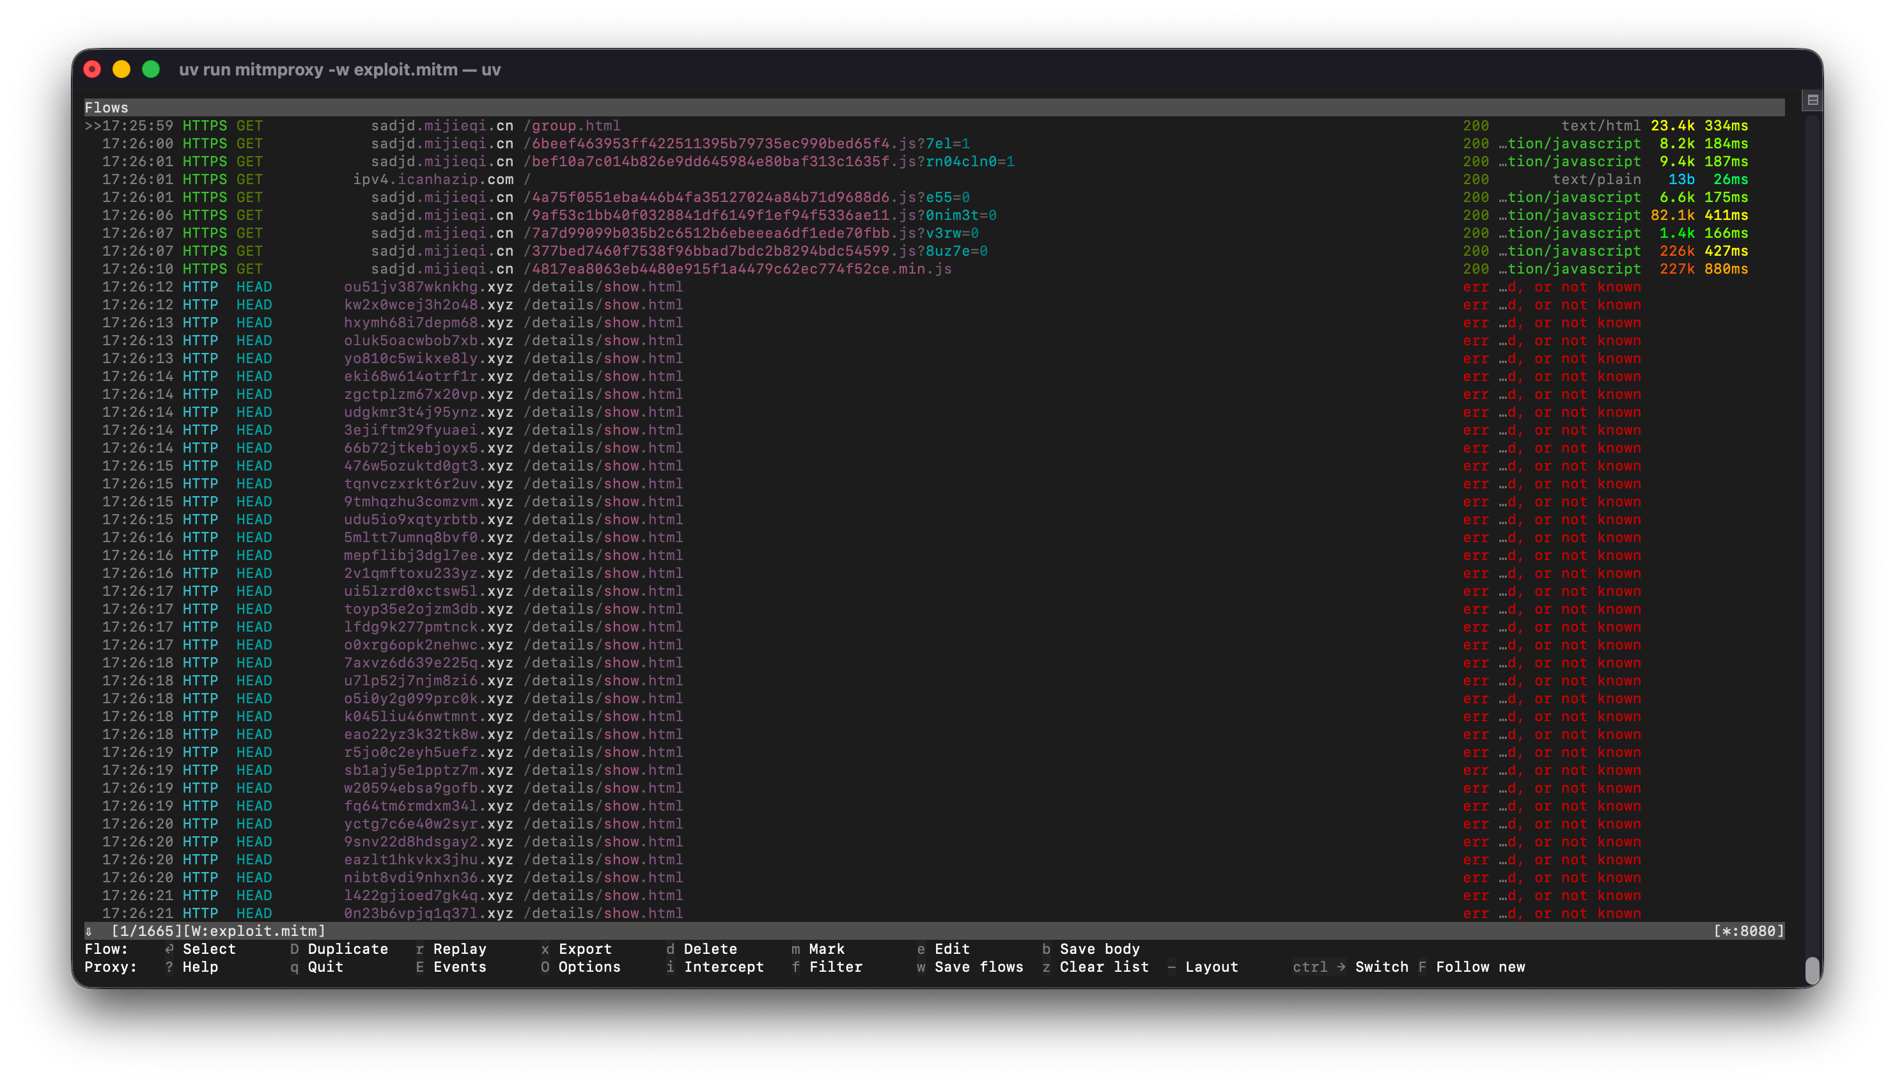Click the Options shortcut label
Image resolution: width=1895 pixels, height=1083 pixels.
[x=589, y=967]
